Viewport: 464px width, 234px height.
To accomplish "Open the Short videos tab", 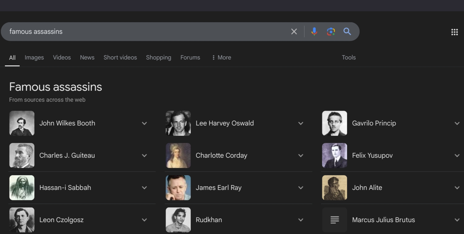I will (120, 58).
